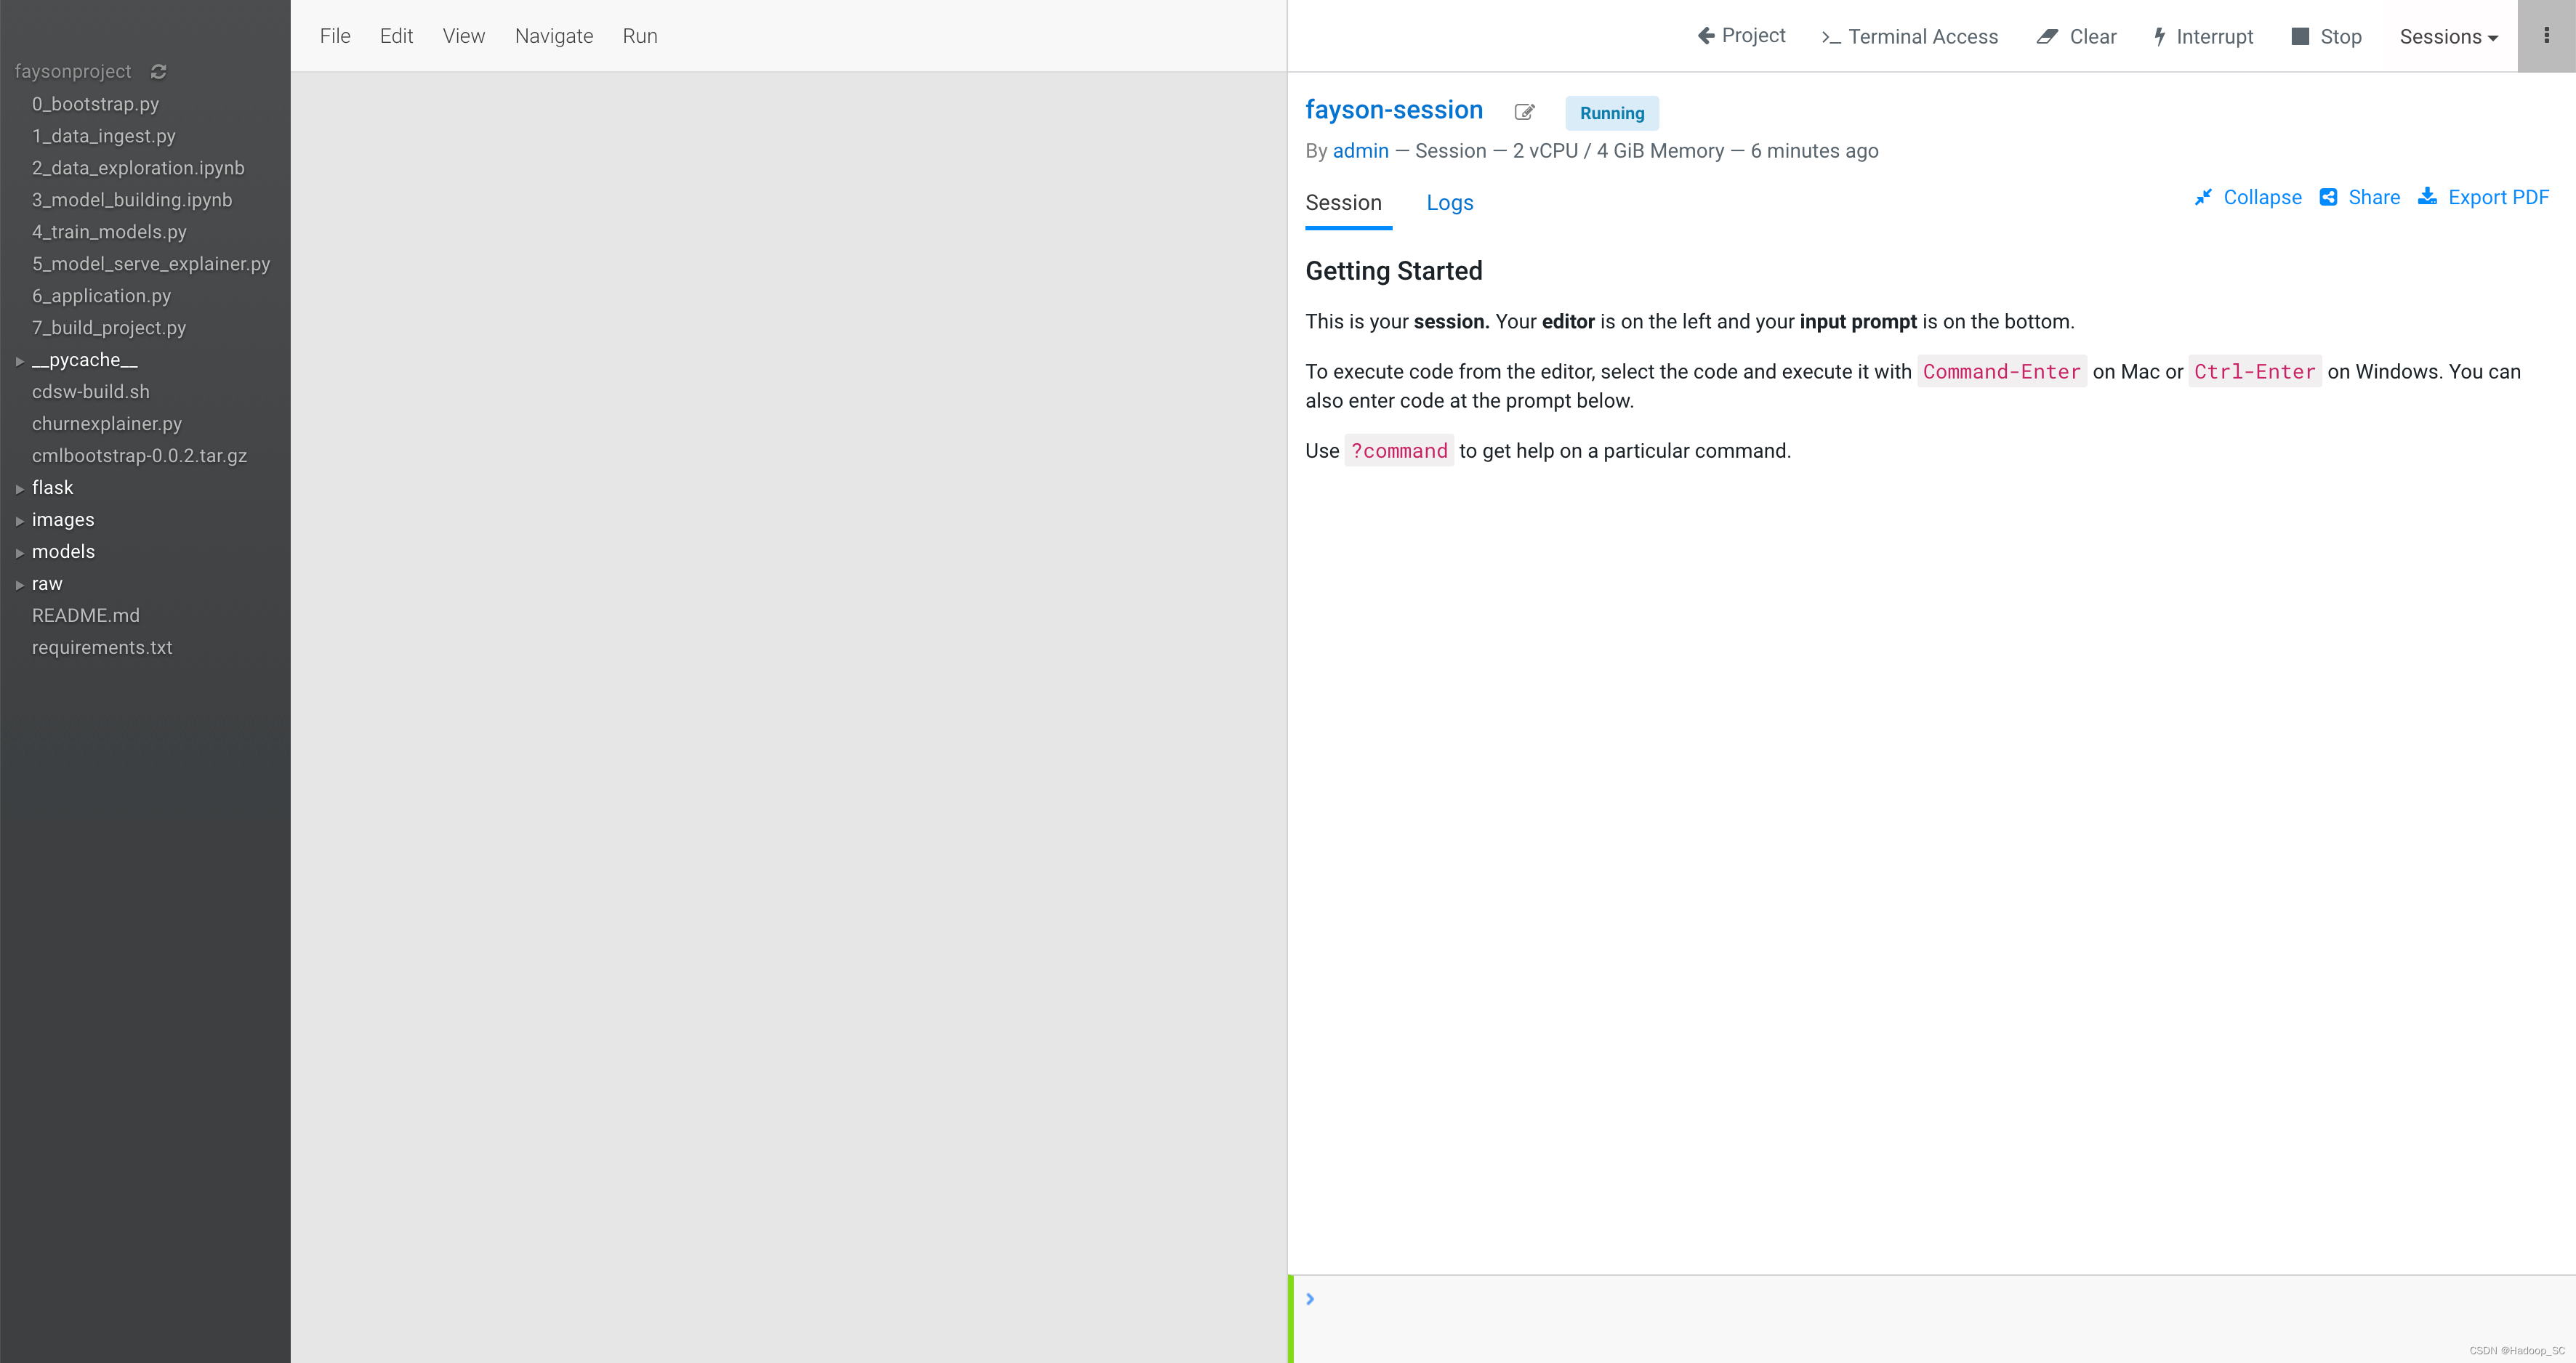Click the Export PDF download icon
The height and width of the screenshot is (1363, 2576).
coord(2427,197)
